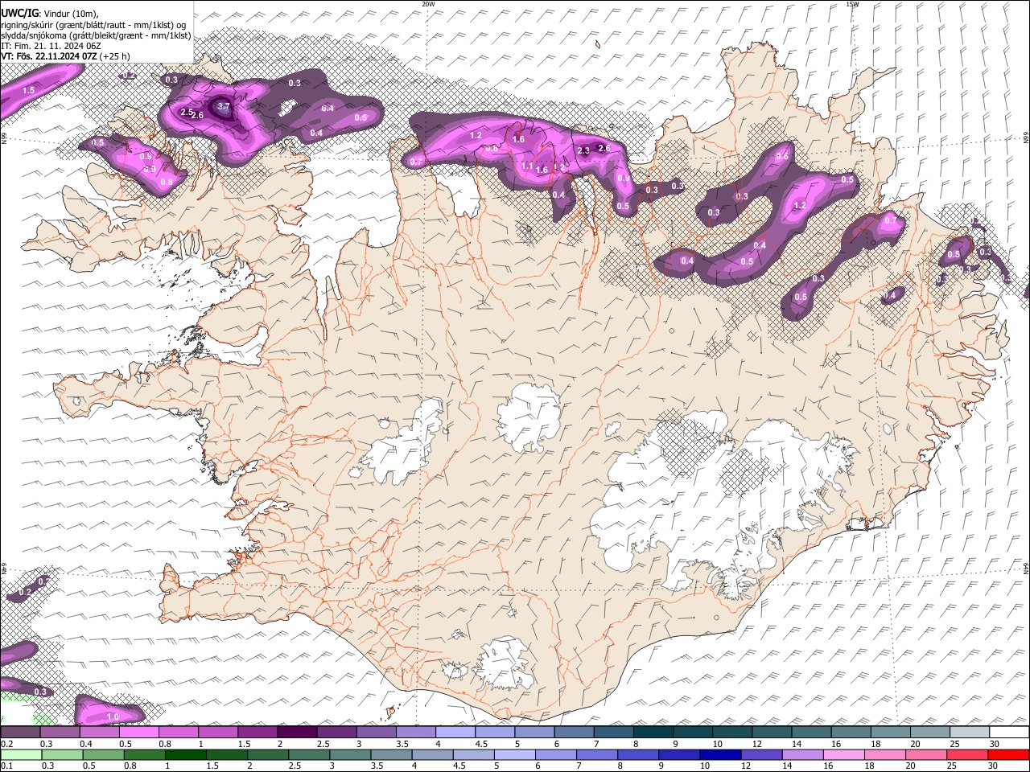The height and width of the screenshot is (772, 1030).
Task: Click the lavender 5 rain legend swatch
Action: [x=515, y=755]
